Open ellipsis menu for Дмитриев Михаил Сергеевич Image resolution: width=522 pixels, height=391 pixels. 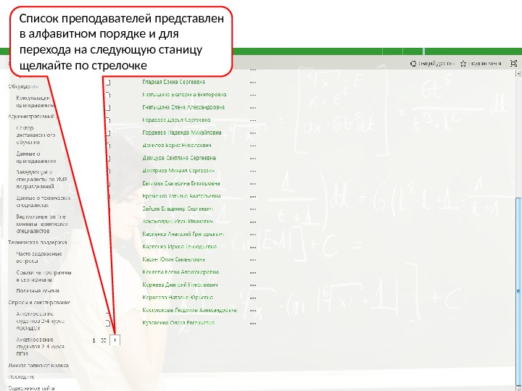pyautogui.click(x=253, y=171)
